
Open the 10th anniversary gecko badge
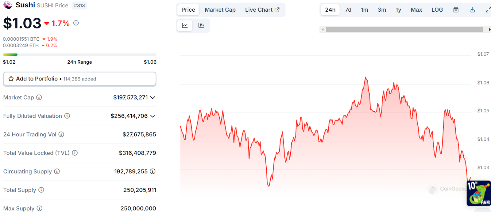point(479,193)
